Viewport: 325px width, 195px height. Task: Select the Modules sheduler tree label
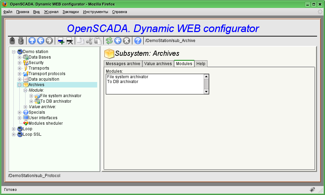click(x=45, y=123)
